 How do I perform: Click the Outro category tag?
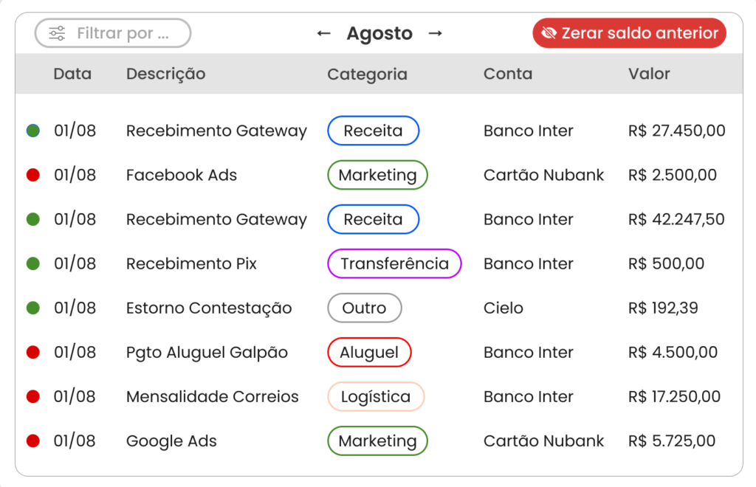tap(365, 308)
